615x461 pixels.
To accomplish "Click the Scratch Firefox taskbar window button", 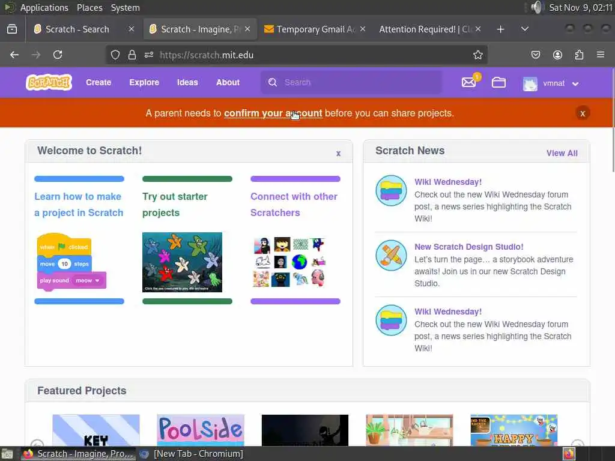I will click(x=78, y=454).
